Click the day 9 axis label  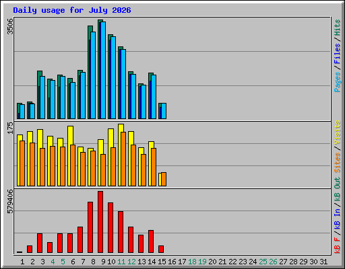click(x=103, y=262)
